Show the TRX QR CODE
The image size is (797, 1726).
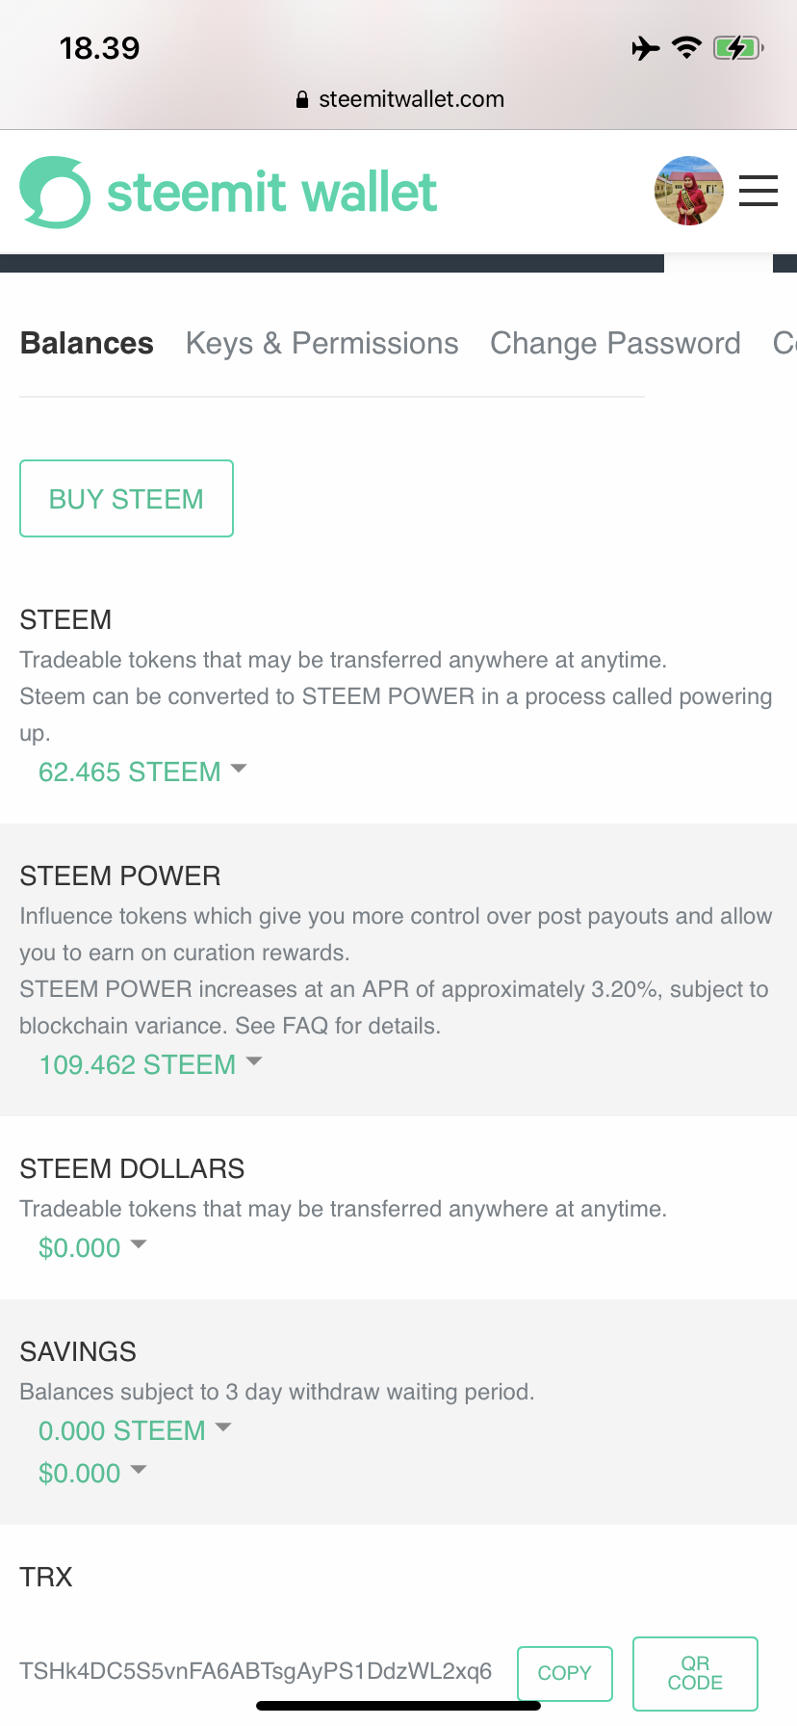click(x=695, y=1673)
